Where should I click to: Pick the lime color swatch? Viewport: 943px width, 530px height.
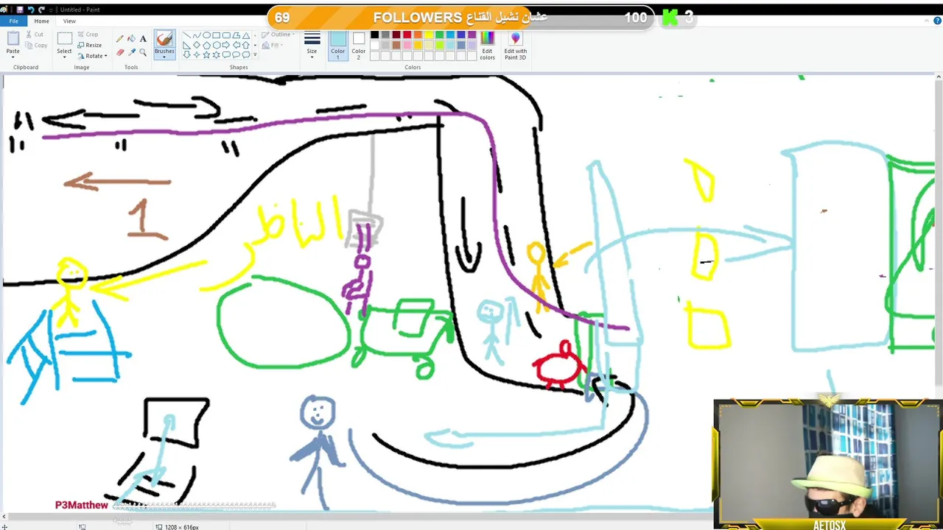coord(440,45)
